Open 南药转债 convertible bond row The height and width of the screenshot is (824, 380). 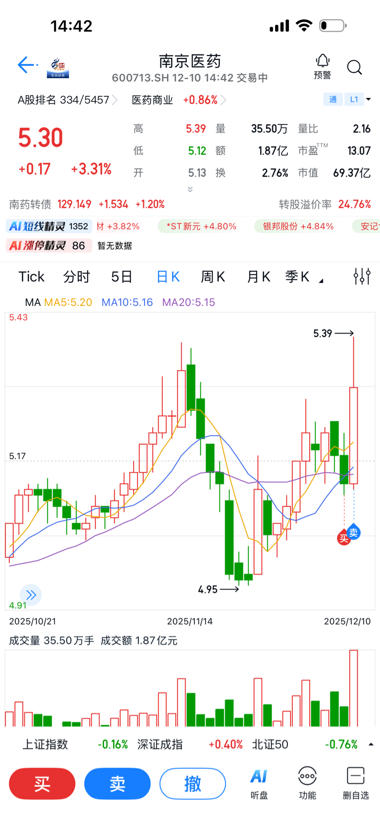tap(87, 204)
